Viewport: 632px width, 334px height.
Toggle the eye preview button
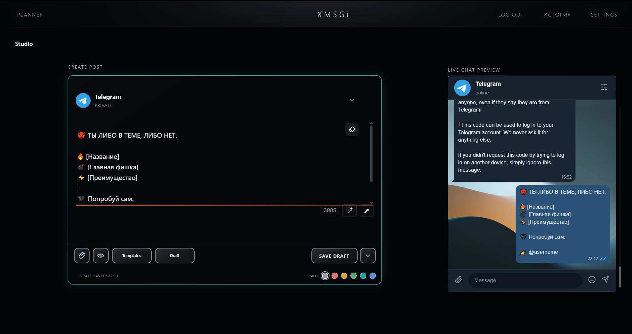(x=101, y=255)
